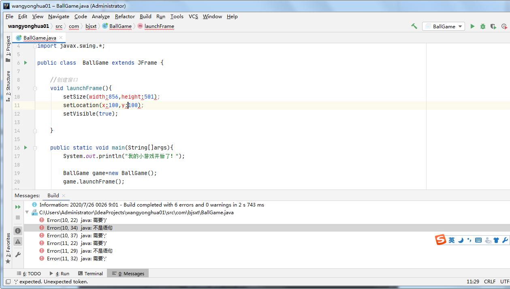Open the Terminal tool window
510x289 pixels.
coord(90,274)
